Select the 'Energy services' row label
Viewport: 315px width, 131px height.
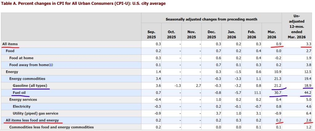pos(23,99)
